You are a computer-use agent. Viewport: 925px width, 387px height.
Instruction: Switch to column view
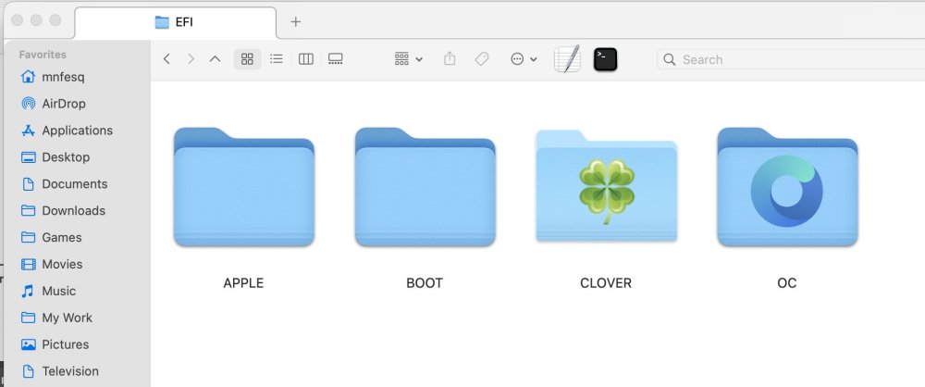pyautogui.click(x=305, y=59)
